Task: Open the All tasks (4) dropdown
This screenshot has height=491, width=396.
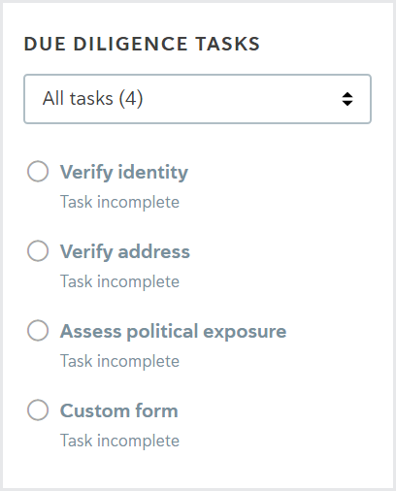Action: point(197,99)
